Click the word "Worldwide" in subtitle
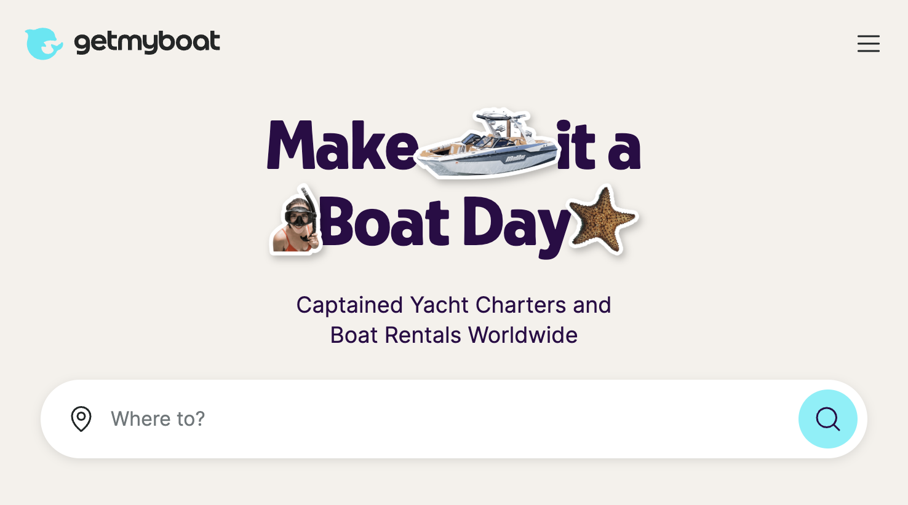Screen dimensions: 908x505 pos(523,335)
